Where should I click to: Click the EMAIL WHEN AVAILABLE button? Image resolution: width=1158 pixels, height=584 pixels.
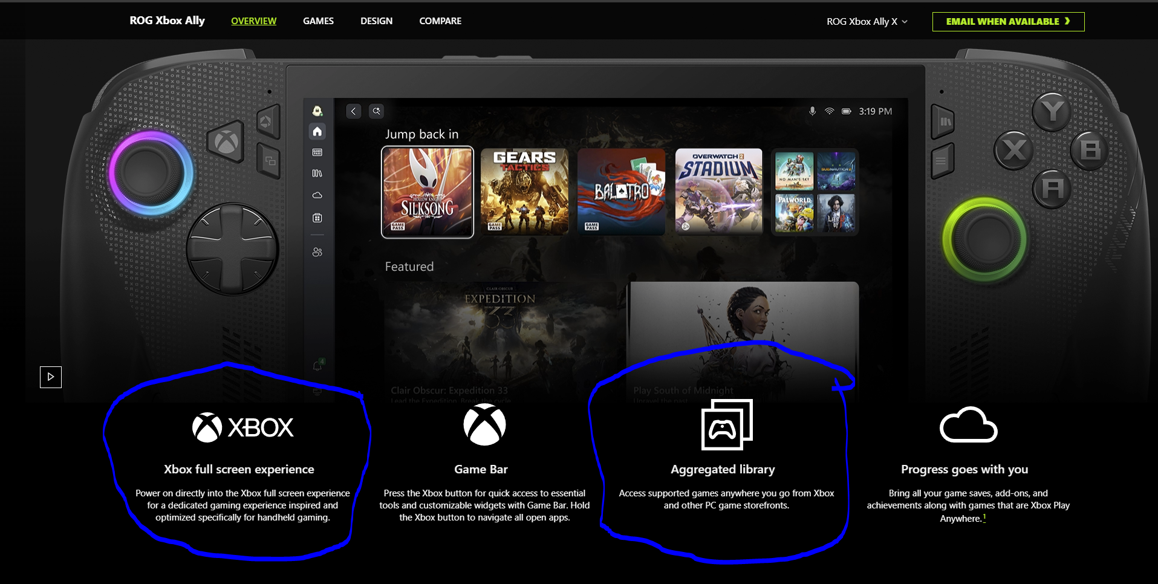(x=1008, y=22)
